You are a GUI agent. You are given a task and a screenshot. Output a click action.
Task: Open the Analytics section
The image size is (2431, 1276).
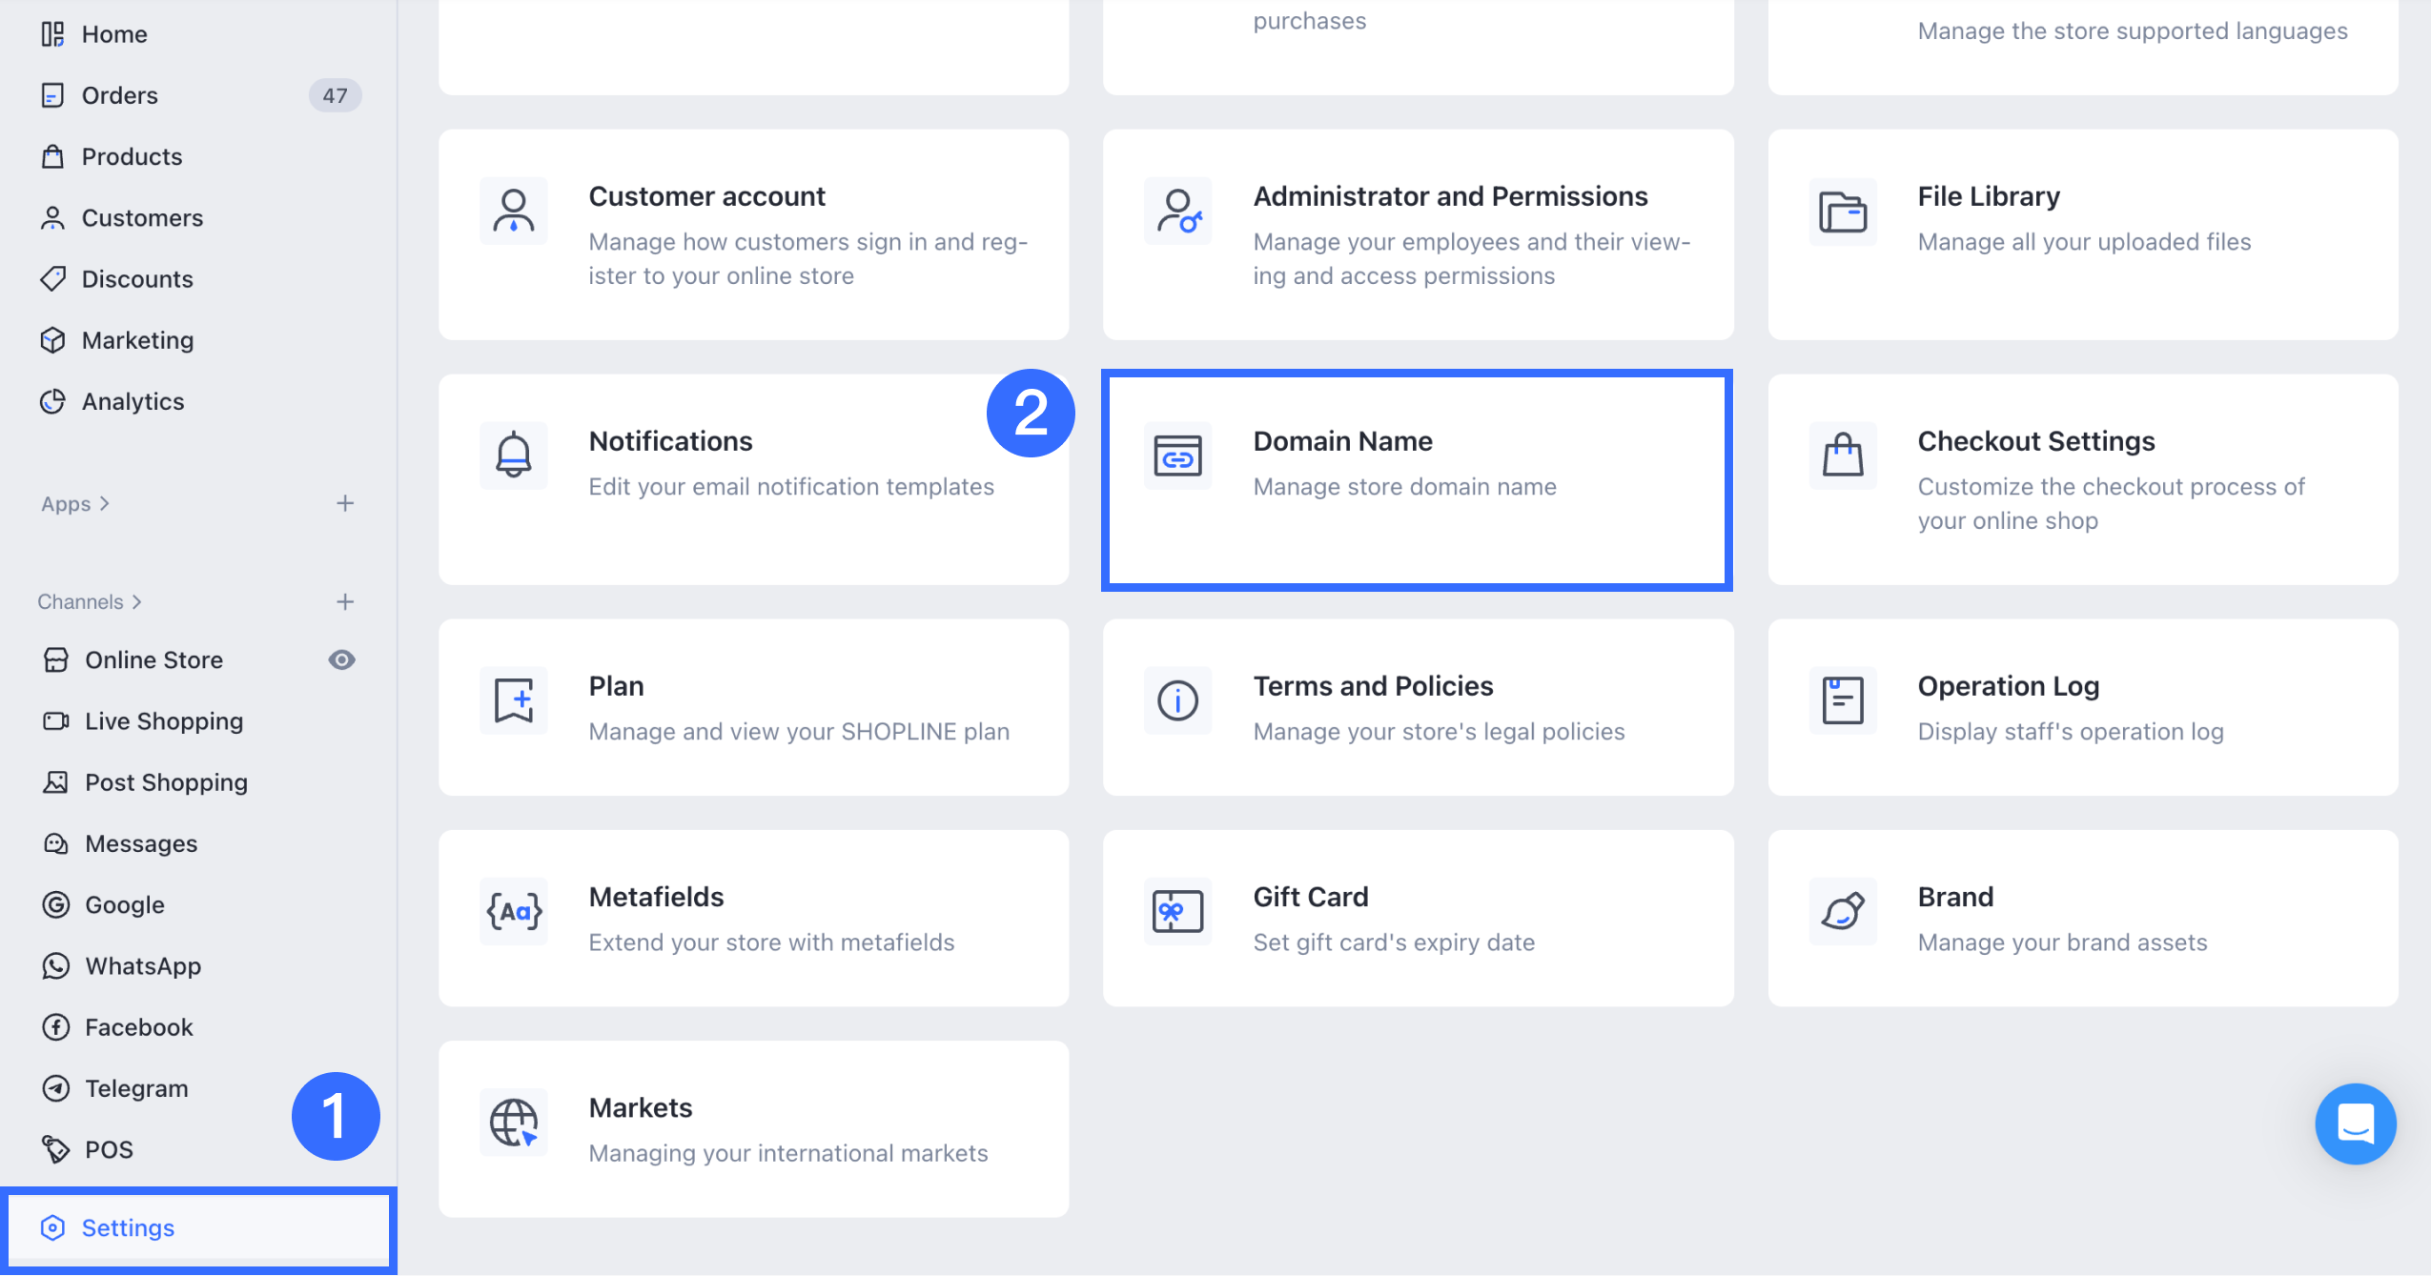pyautogui.click(x=133, y=400)
